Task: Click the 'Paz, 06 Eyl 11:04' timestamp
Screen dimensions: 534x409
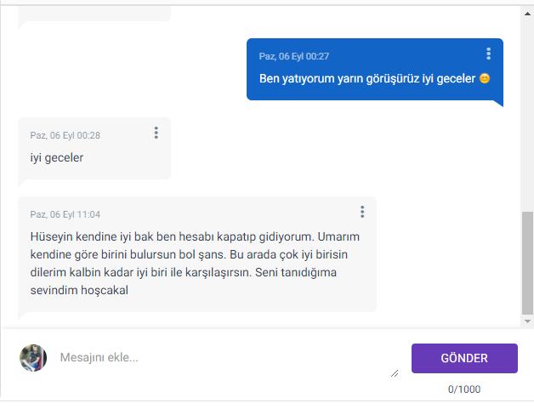Action: (65, 214)
